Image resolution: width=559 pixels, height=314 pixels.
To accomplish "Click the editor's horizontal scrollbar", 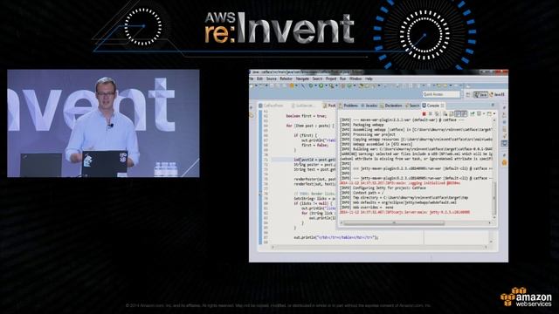I will (380, 247).
